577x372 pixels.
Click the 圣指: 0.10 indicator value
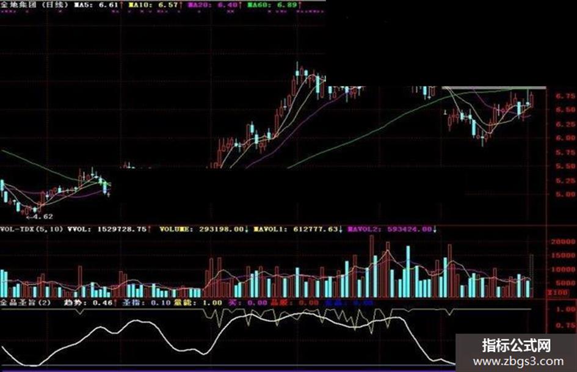[x=147, y=303]
